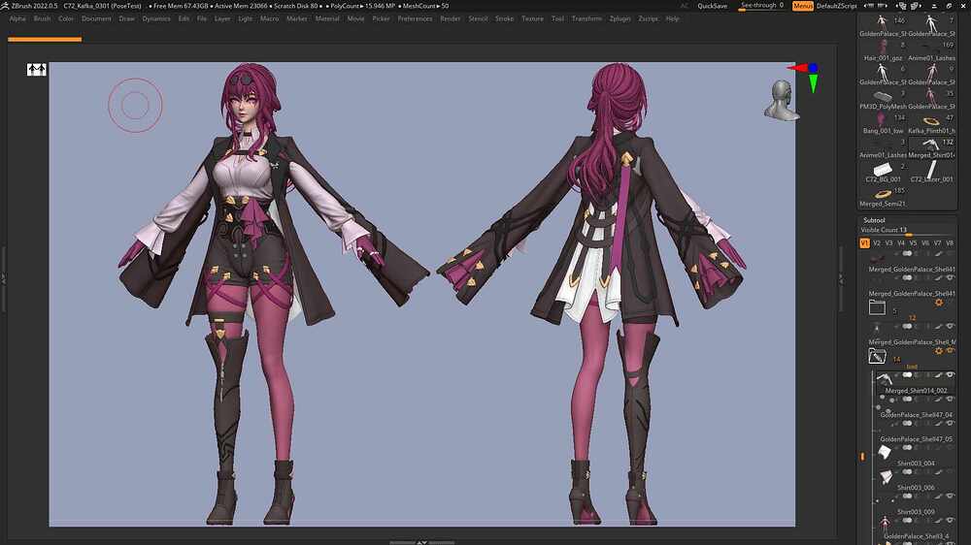The width and height of the screenshot is (971, 545).
Task: Open the Material menu
Action: coord(327,18)
